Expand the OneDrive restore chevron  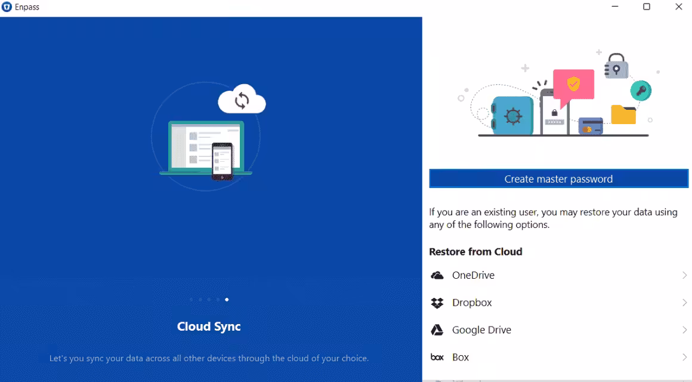[x=684, y=275]
